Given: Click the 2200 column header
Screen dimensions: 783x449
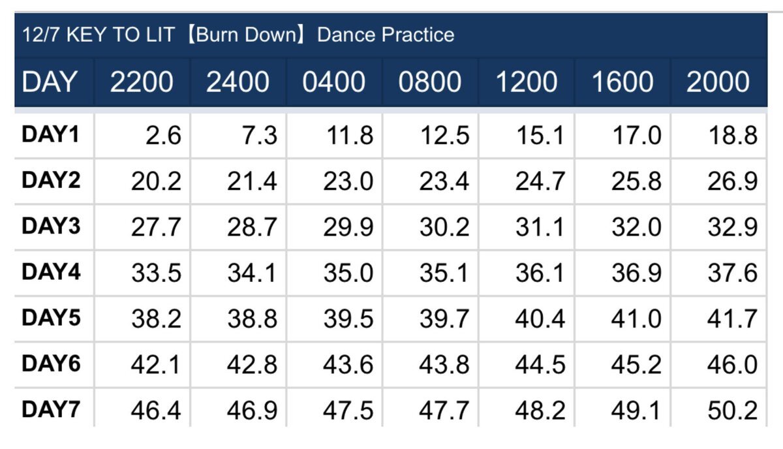Looking at the screenshot, I should click(x=142, y=82).
